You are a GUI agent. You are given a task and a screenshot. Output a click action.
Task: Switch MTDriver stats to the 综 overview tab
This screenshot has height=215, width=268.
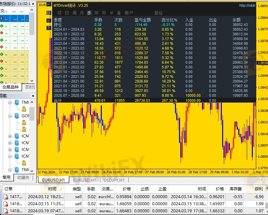pos(59,13)
